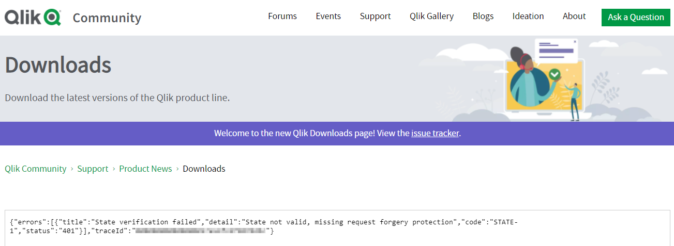674x246 pixels.
Task: Click the small x on the illustration popup
Action: 575,42
